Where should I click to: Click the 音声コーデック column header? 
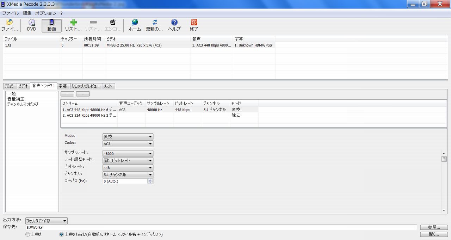[131, 103]
